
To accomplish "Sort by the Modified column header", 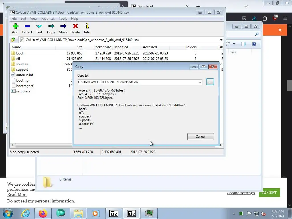I will point(127,47).
